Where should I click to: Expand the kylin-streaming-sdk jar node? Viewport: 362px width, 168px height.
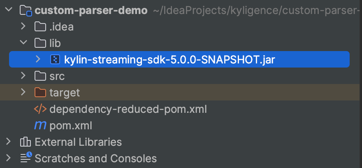[38, 59]
